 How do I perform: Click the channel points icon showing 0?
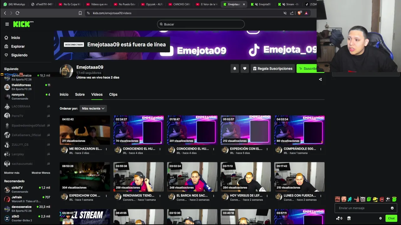click(x=339, y=218)
